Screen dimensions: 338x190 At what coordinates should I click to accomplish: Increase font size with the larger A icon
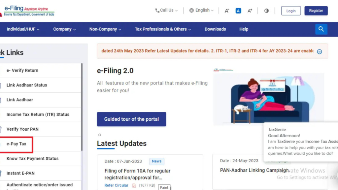pos(250,11)
